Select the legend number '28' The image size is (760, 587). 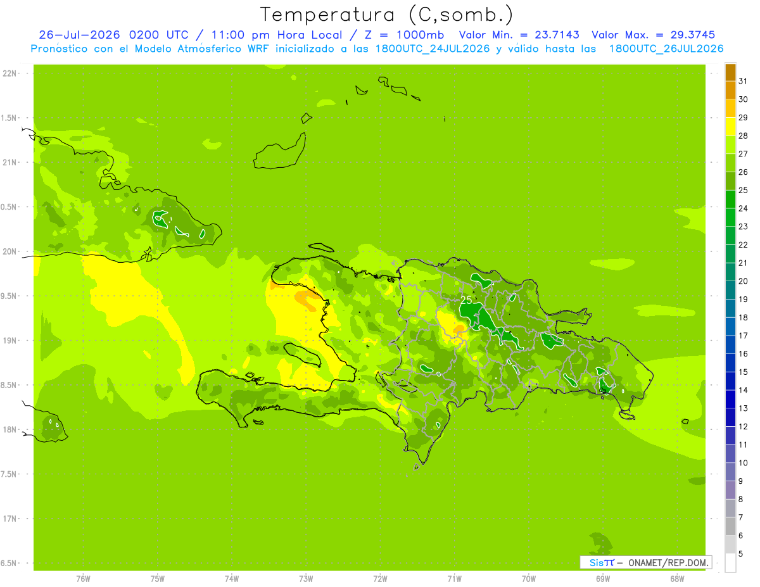(743, 136)
